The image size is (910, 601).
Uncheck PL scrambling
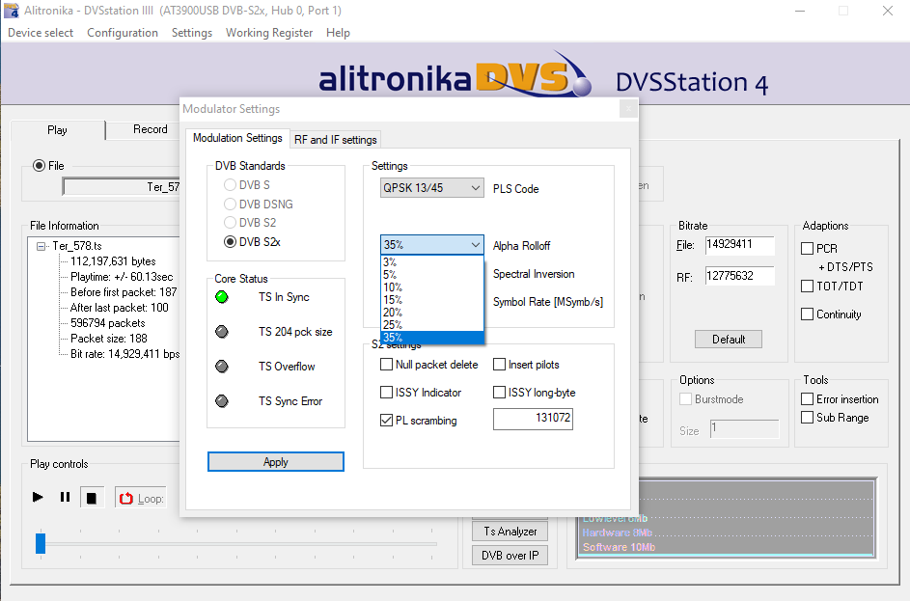click(x=387, y=421)
